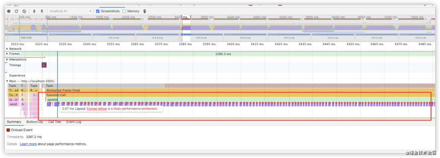Image resolution: width=440 pixels, height=158 pixels.
Task: Clear the recording with the clear icon
Action: pyautogui.click(x=24, y=11)
